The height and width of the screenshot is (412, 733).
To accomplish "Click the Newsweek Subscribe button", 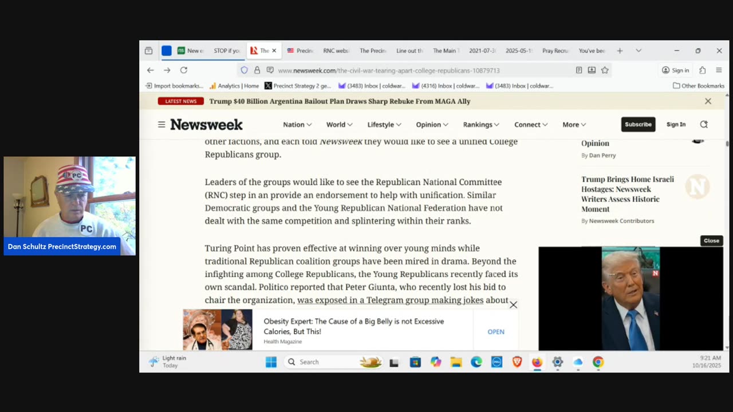I will [x=638, y=124].
